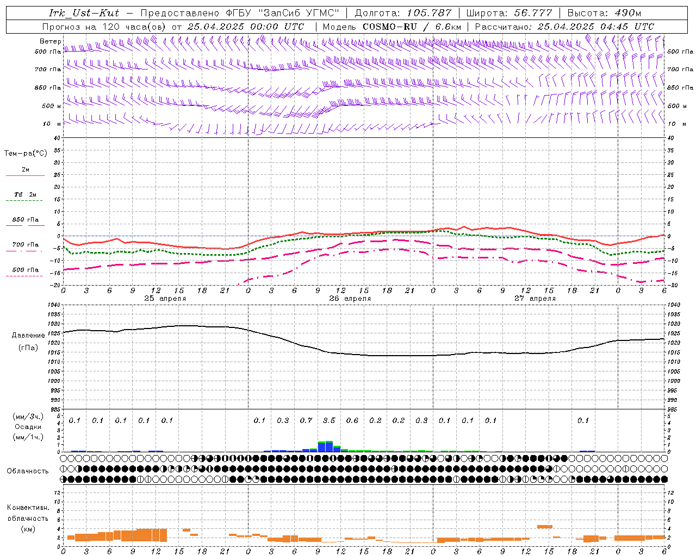Image resolution: width=696 pixels, height=556 pixels.
Task: Click the tallest blue precipitation bar
Action: (329, 447)
